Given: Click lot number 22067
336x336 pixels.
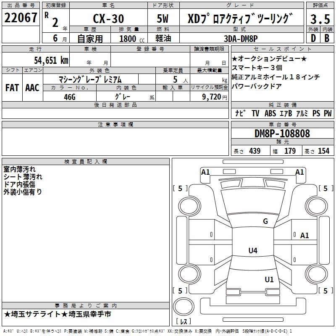Looking at the screenshot, I should pyautogui.click(x=21, y=18).
